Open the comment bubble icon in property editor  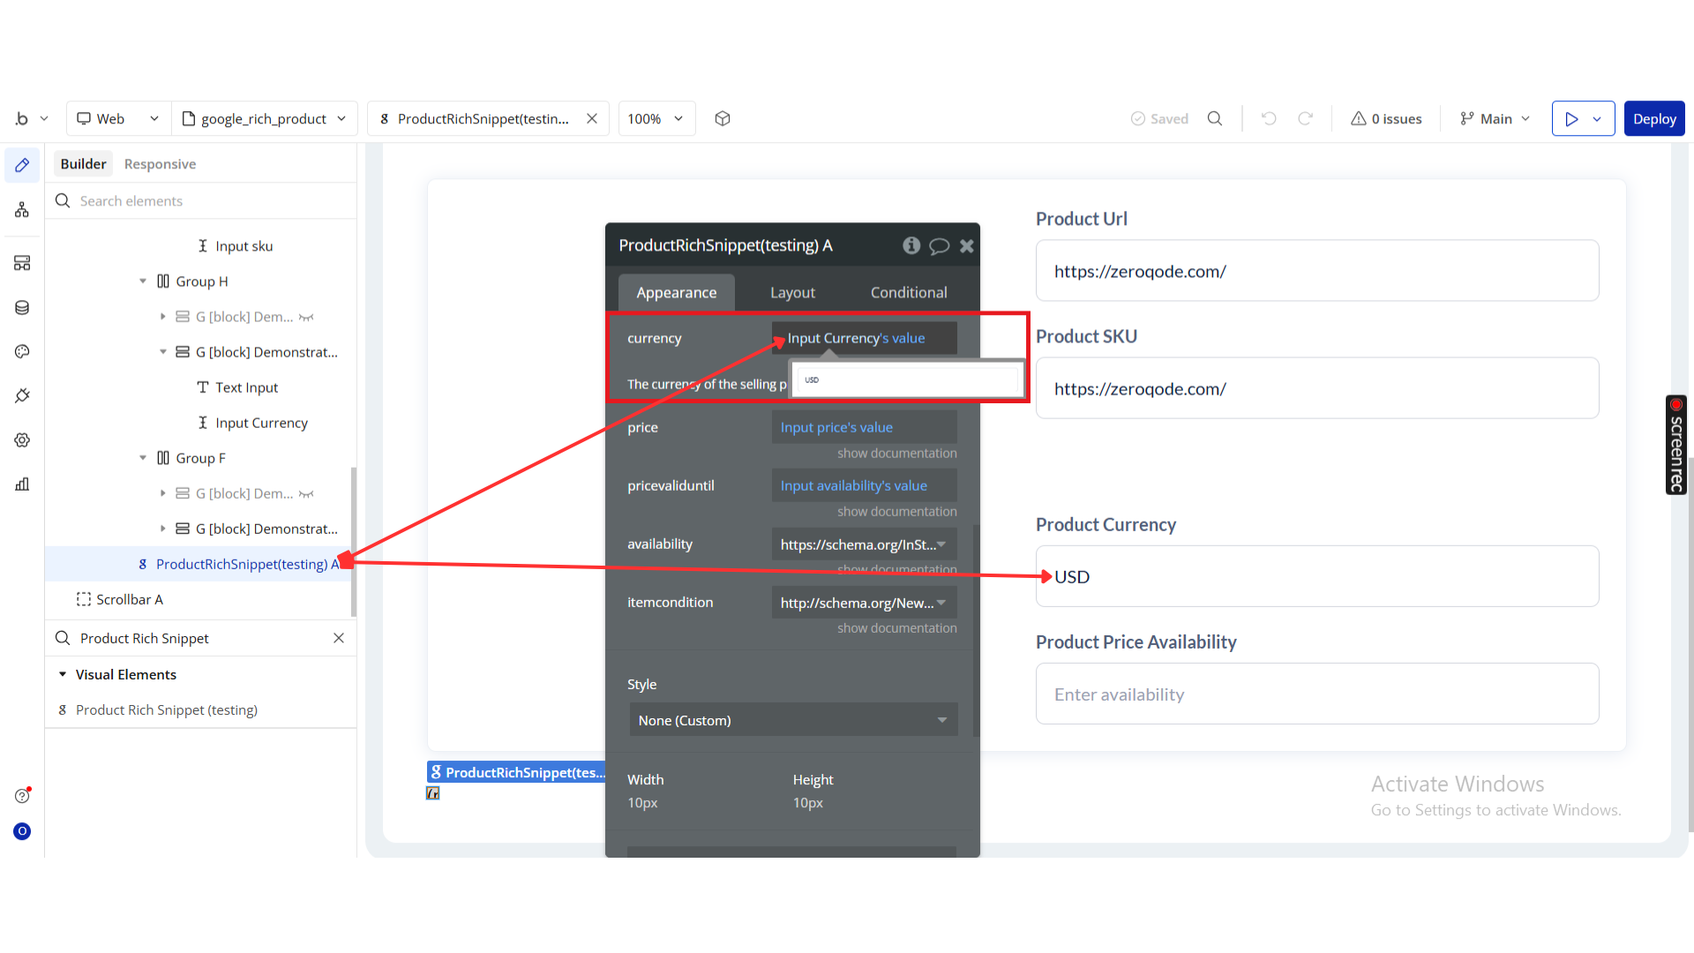[x=939, y=246]
